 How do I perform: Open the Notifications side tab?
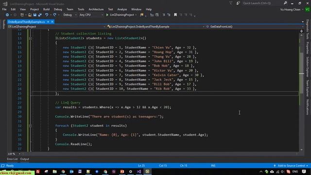[308, 107]
